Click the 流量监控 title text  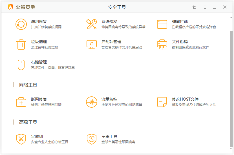click(109, 99)
